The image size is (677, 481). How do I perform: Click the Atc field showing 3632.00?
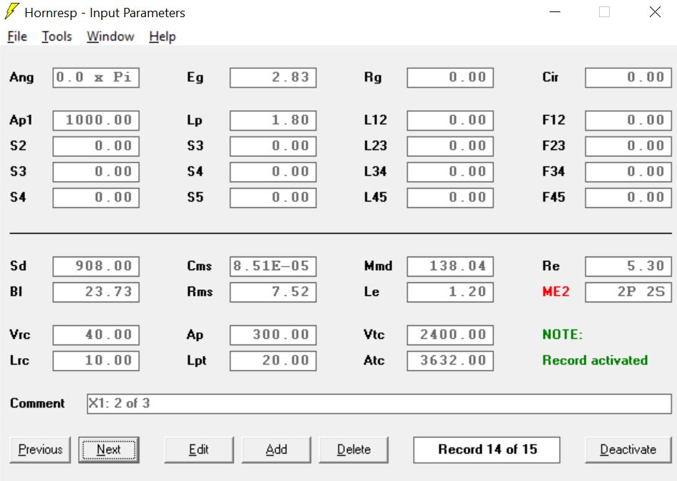coord(450,361)
